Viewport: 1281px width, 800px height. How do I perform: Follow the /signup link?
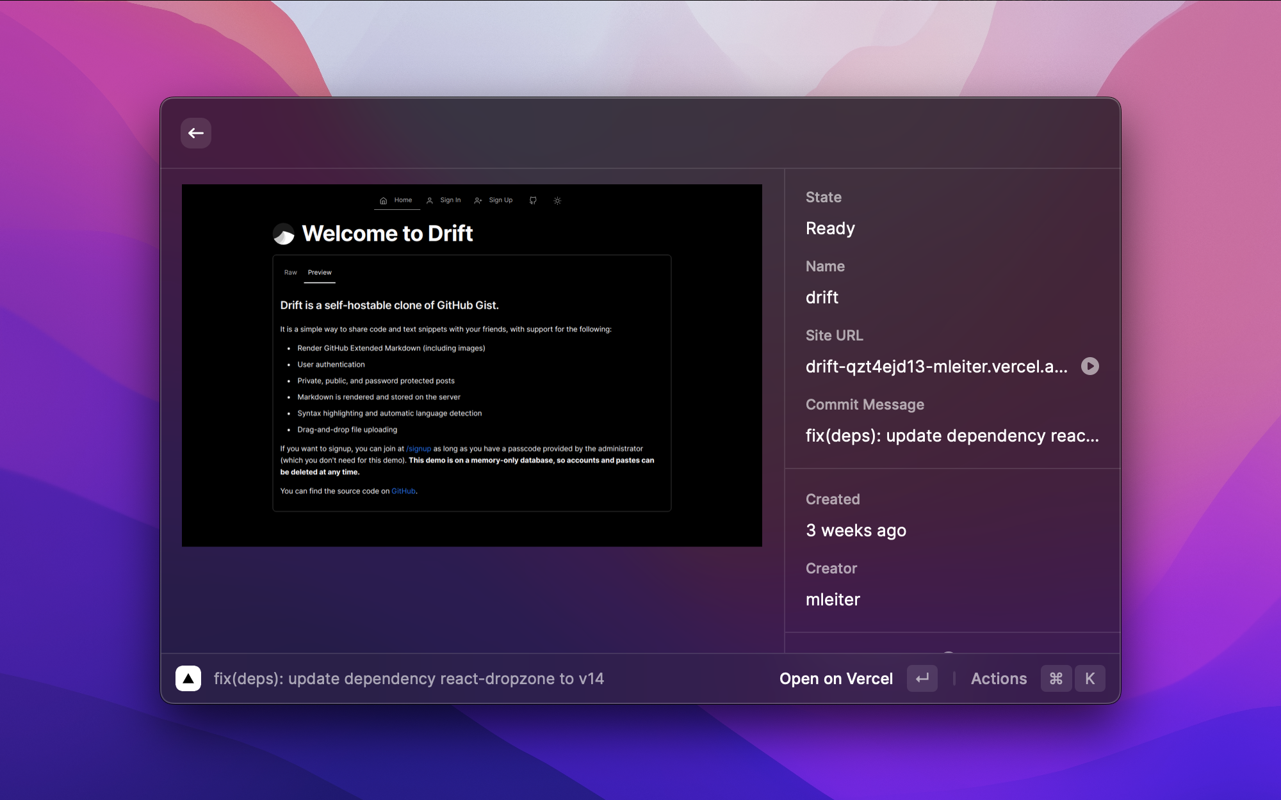(419, 449)
